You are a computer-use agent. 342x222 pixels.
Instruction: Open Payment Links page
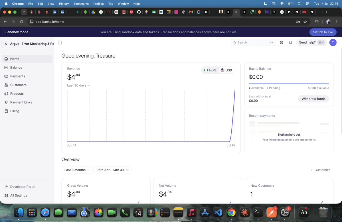pyautogui.click(x=27, y=102)
